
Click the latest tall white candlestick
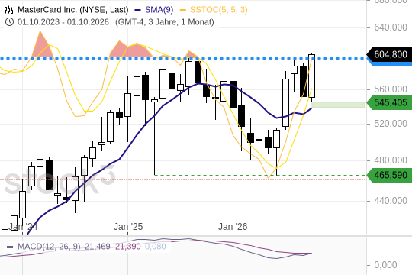(311, 76)
